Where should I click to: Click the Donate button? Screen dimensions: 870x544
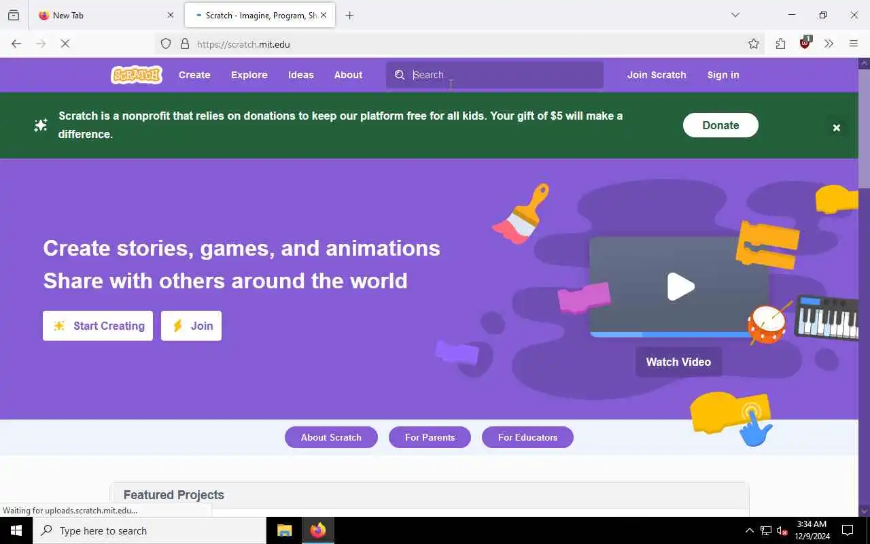[720, 125]
